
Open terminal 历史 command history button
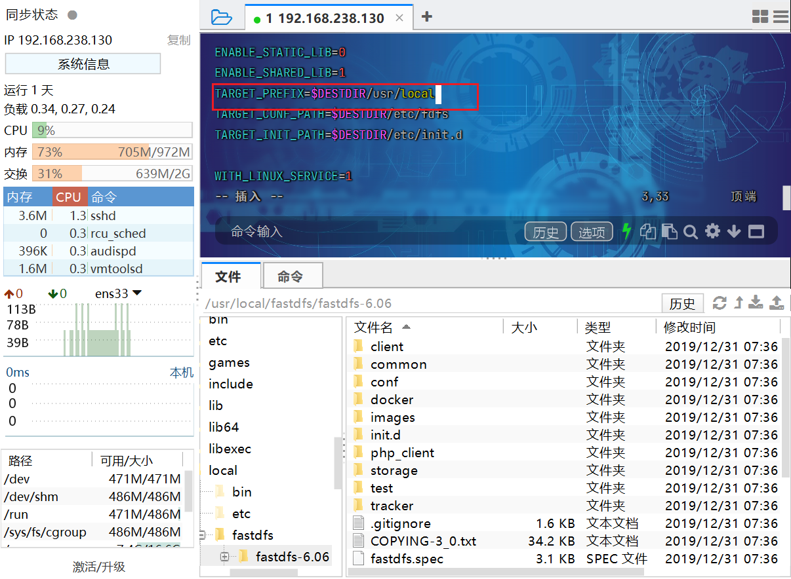point(546,232)
